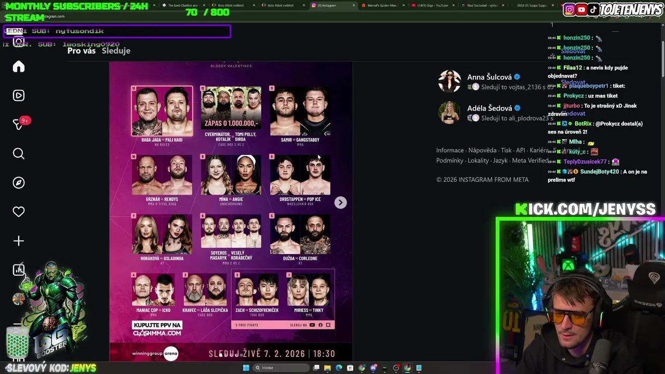This screenshot has height=374, width=665.
Task: Open Adéla Šedová profile name
Action: (489, 108)
